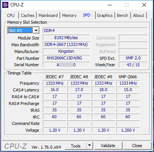
Task: Click the empty Buffered field
Action: tap(133, 51)
